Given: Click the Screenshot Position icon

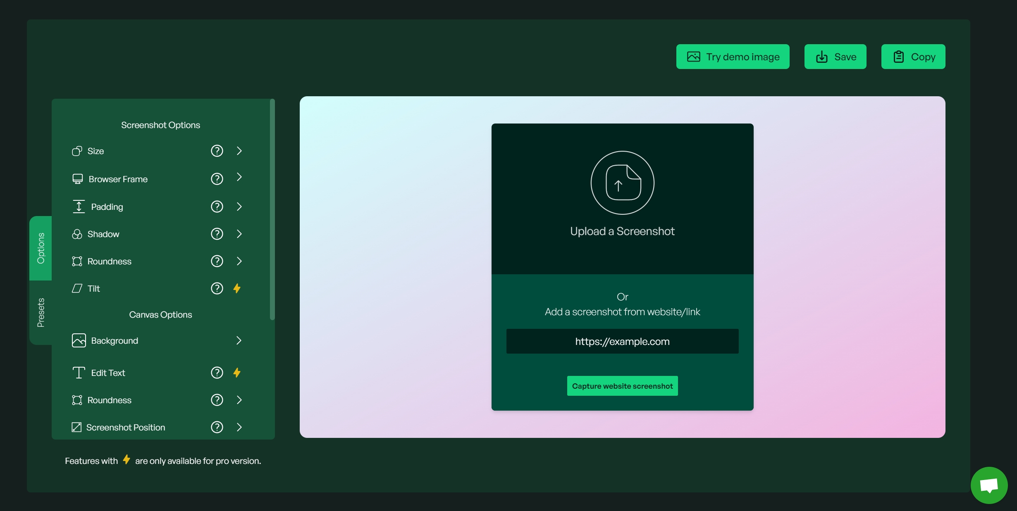Looking at the screenshot, I should [76, 428].
